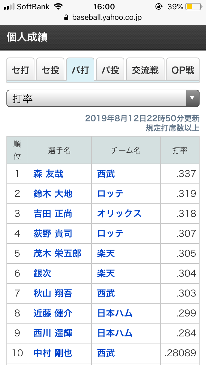Open player link 銀次

pyautogui.click(x=42, y=273)
